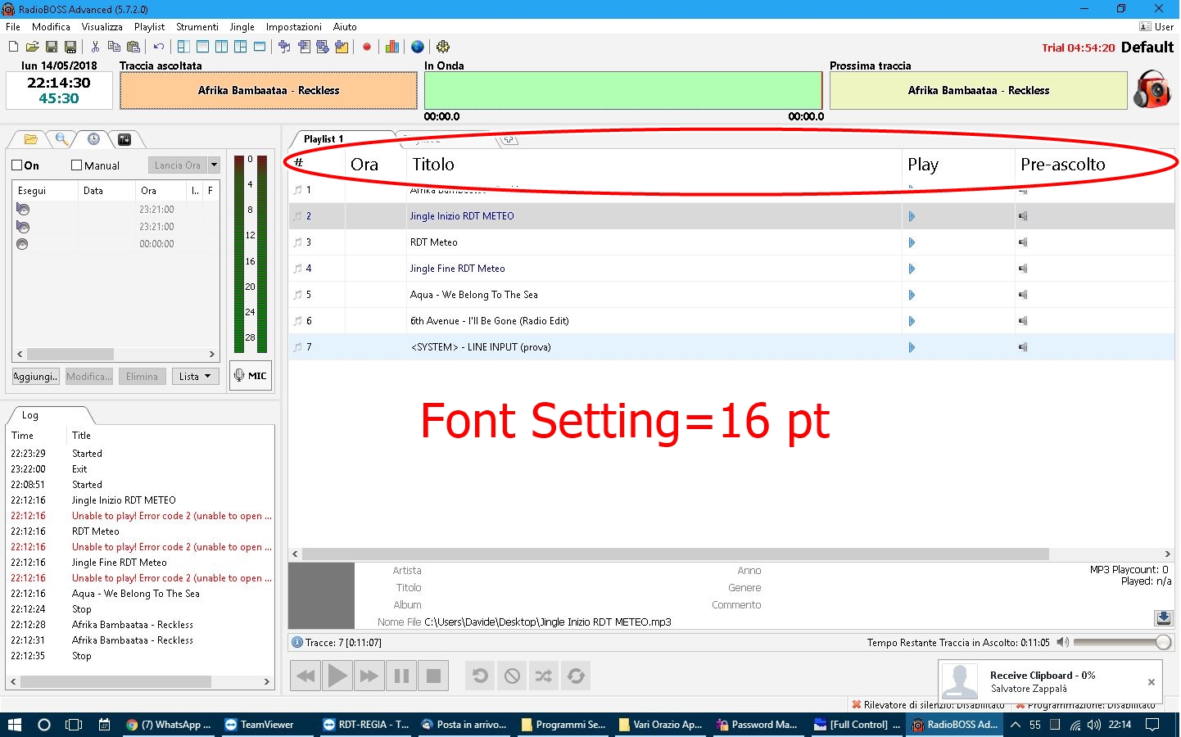
Task: Open the globe broadcast icon
Action: pyautogui.click(x=418, y=47)
